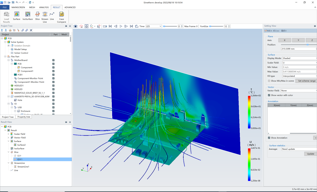
Task: Open the ADVANCED ribbon tab
Action: pyautogui.click(x=70, y=7)
